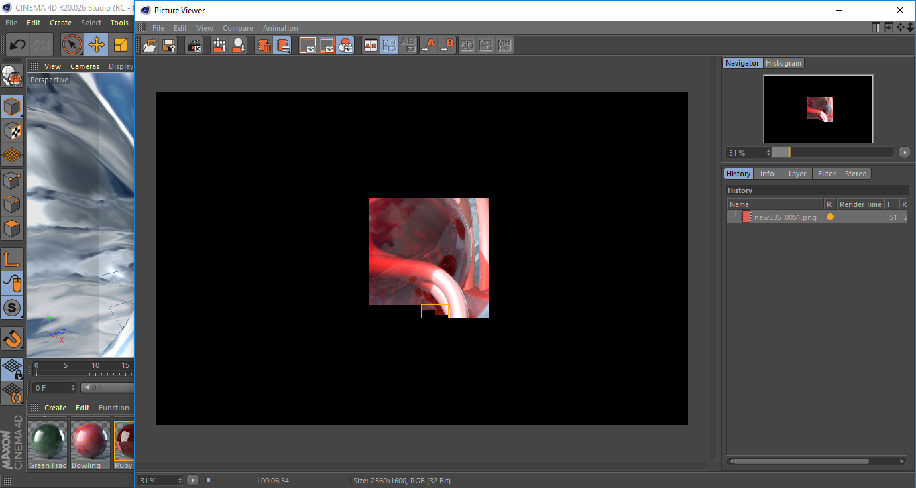Click the Planar Workplane icon
Screen dimensions: 916x488
pos(12,393)
